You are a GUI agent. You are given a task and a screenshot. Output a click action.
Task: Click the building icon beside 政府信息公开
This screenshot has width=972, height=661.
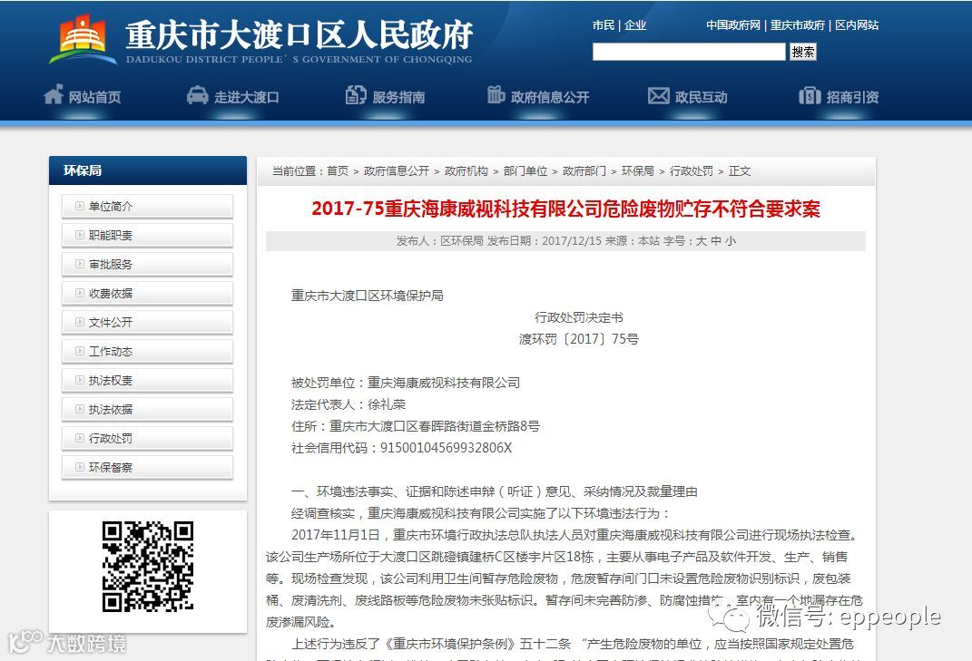(x=496, y=95)
